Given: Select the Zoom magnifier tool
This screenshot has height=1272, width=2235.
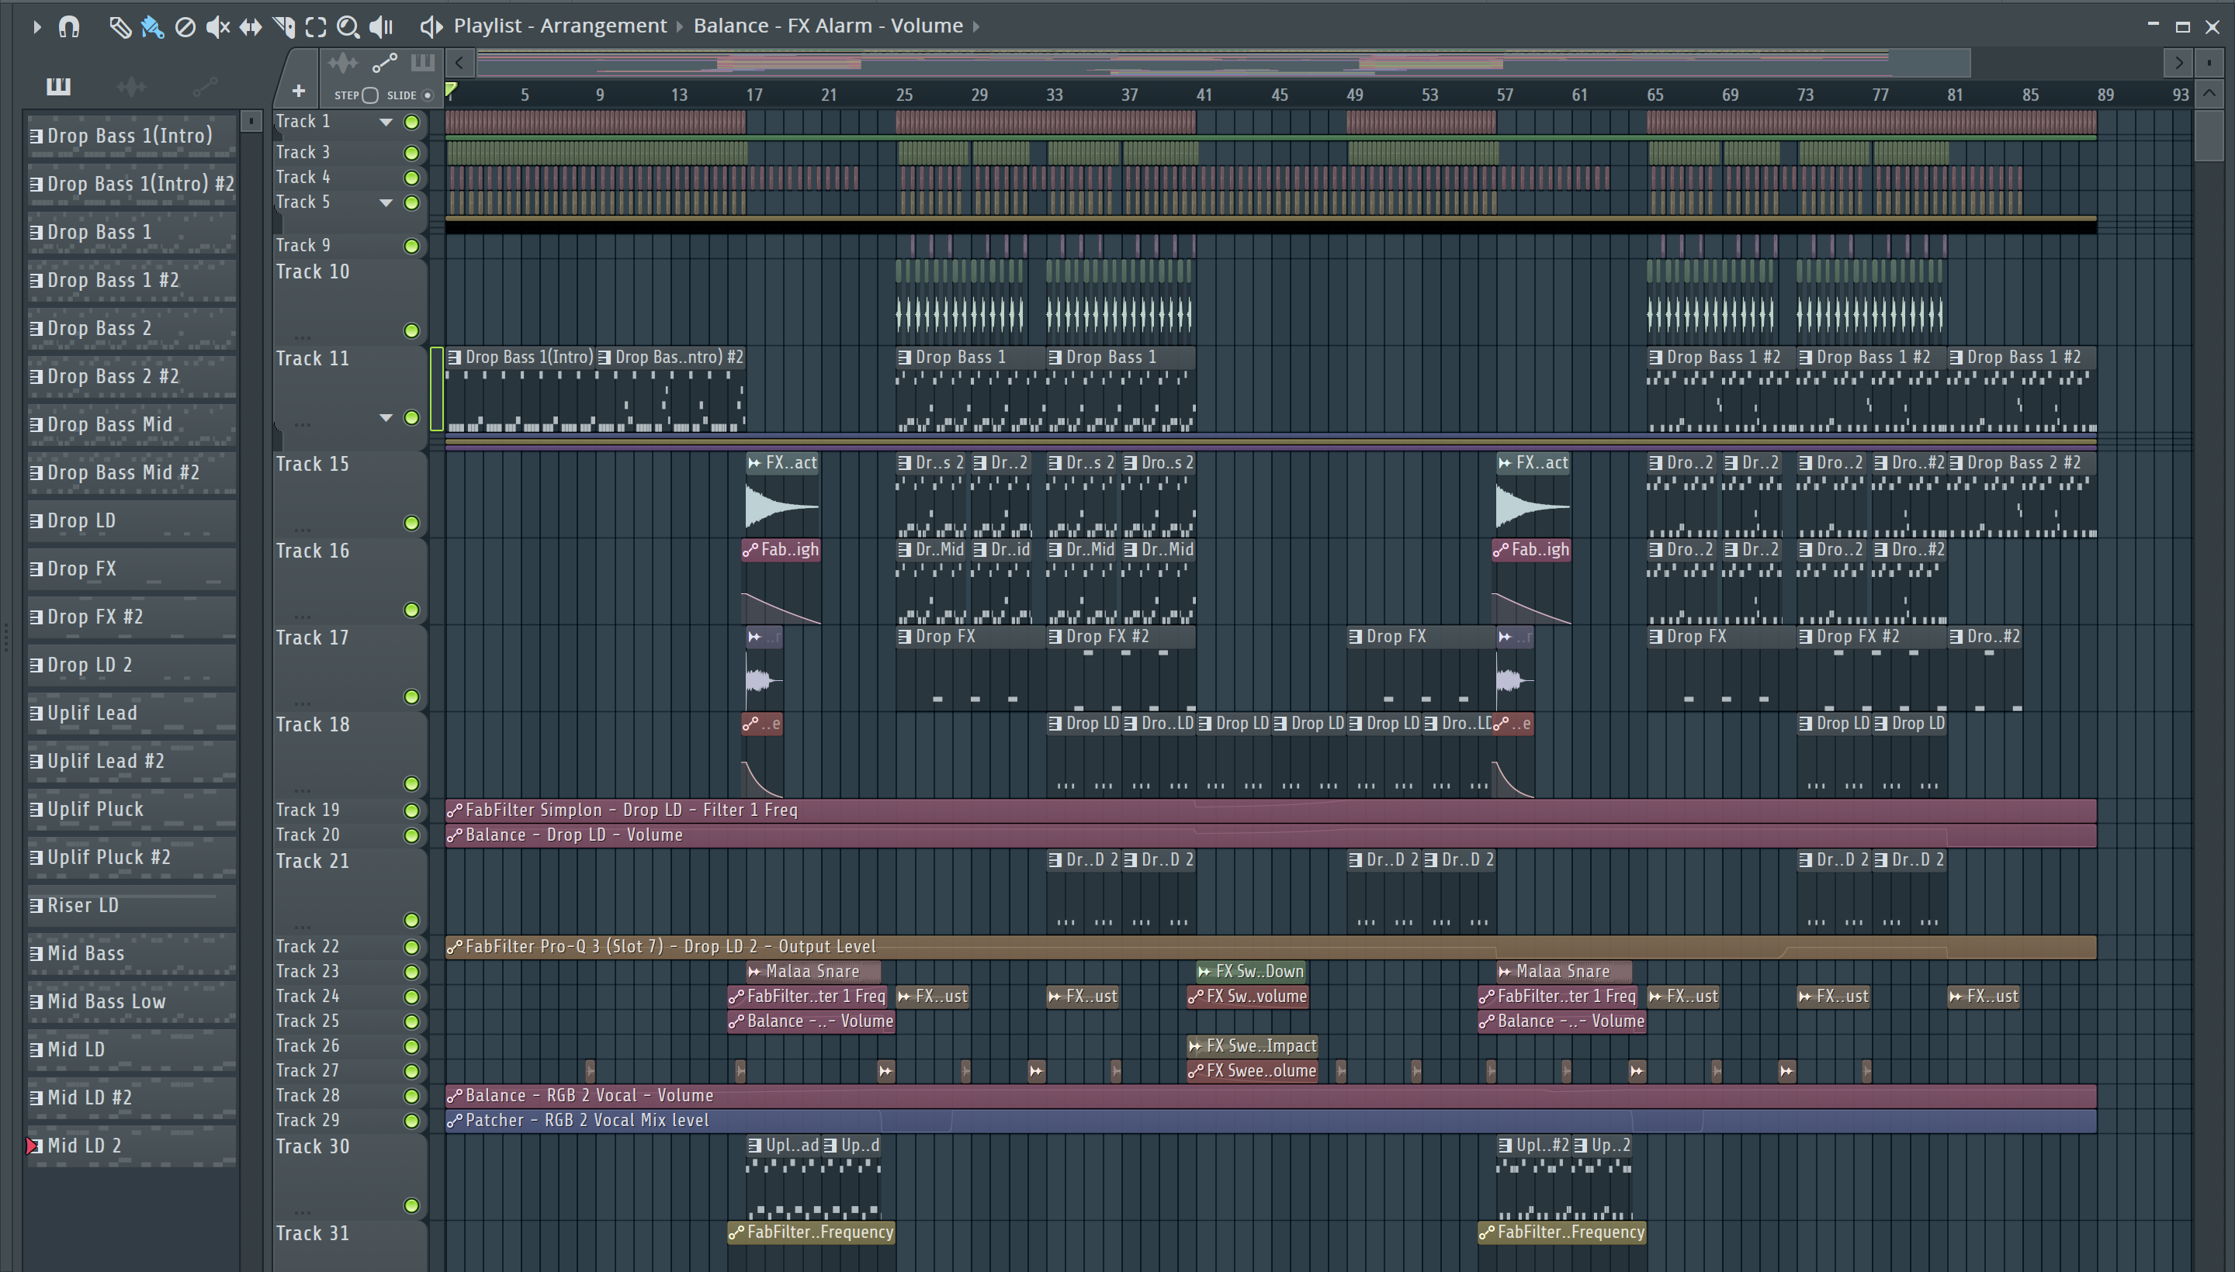Looking at the screenshot, I should click(x=348, y=27).
